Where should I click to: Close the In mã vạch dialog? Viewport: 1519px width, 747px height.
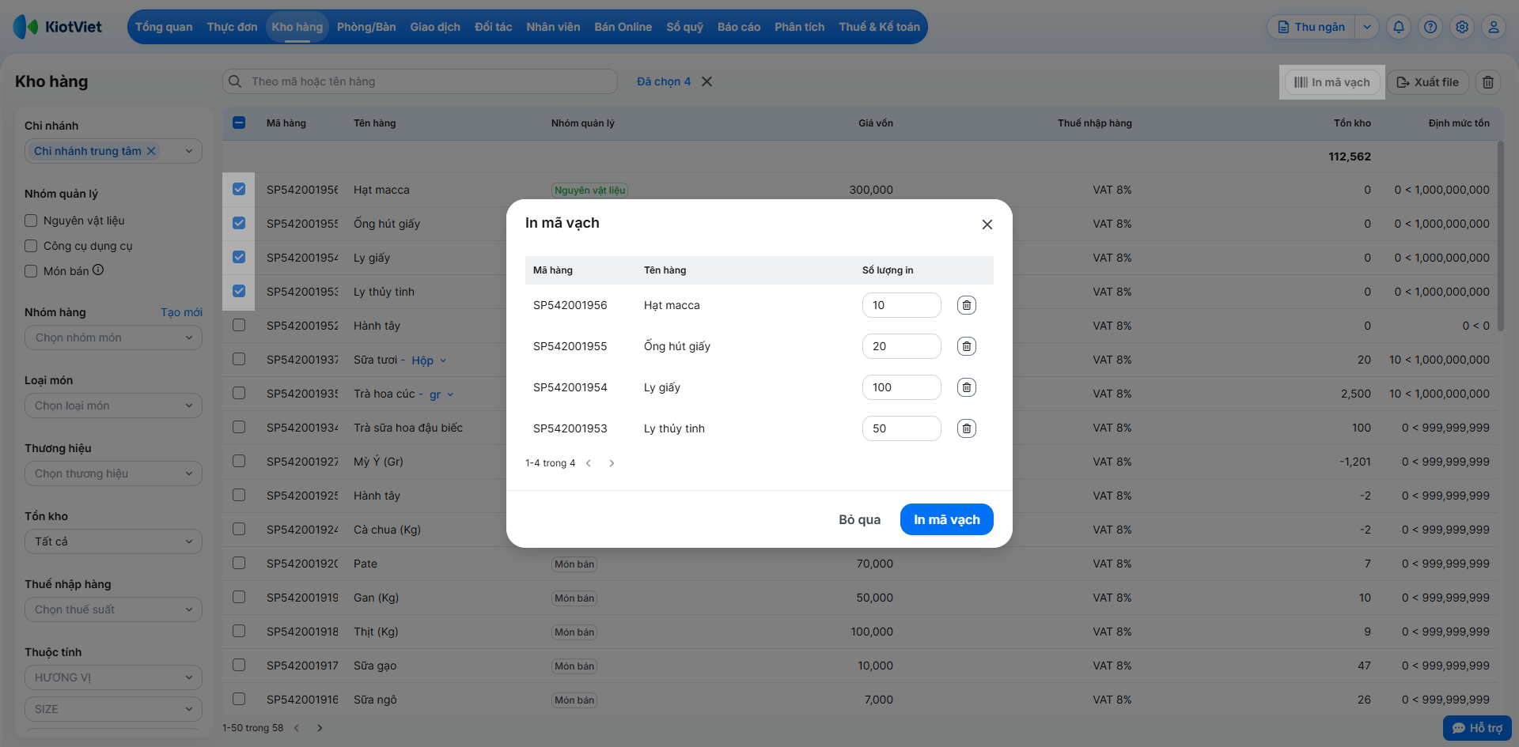click(x=987, y=224)
